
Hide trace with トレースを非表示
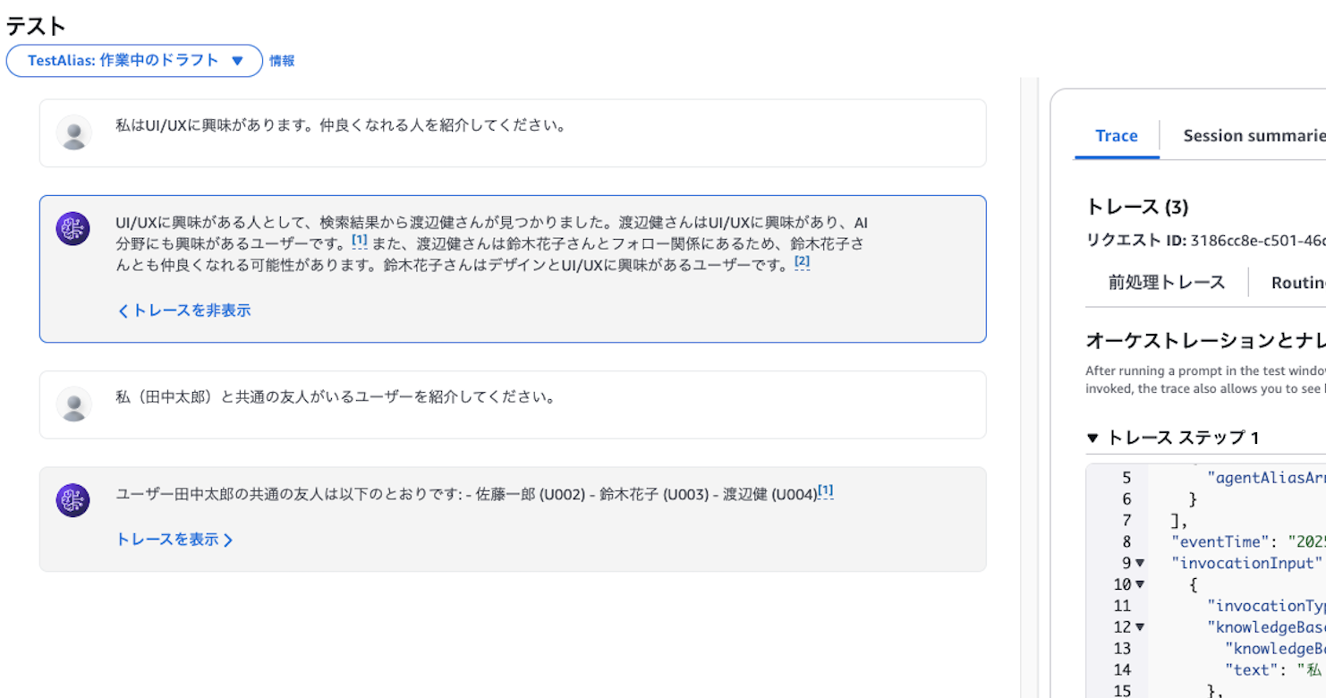184,311
